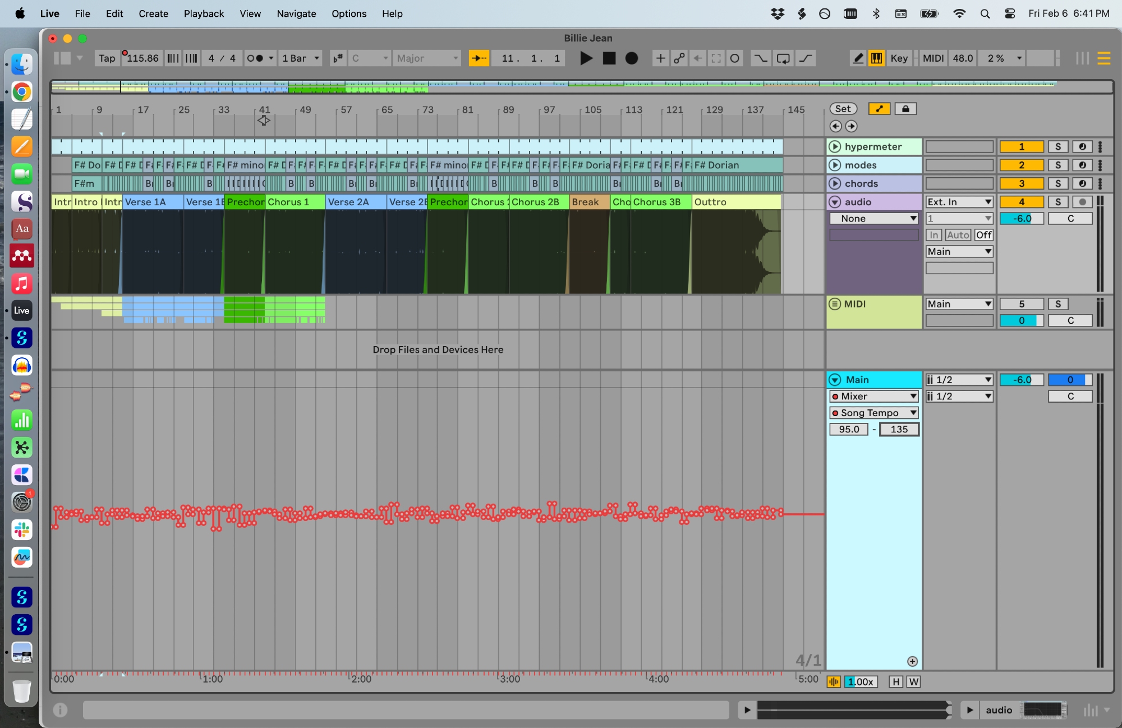This screenshot has width=1122, height=728.
Task: Click the Arrangement Record button
Action: [x=632, y=58]
